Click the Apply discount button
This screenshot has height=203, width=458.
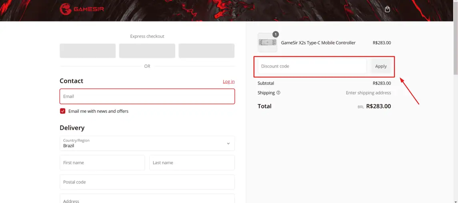381,66
